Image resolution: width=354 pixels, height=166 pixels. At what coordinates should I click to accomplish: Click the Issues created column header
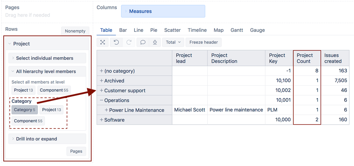333,58
